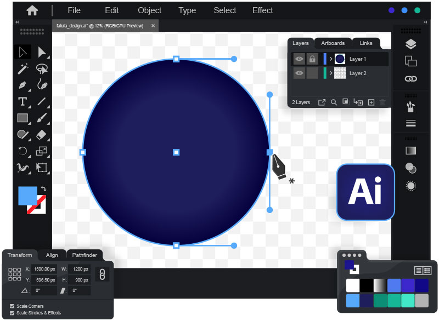Close fatula_design.ai document tab

[153, 26]
